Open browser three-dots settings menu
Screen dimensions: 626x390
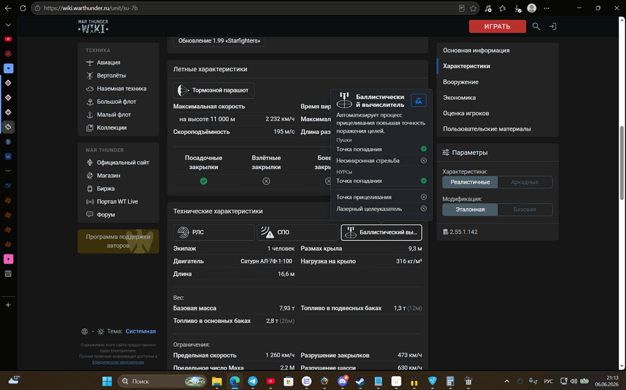(x=546, y=8)
